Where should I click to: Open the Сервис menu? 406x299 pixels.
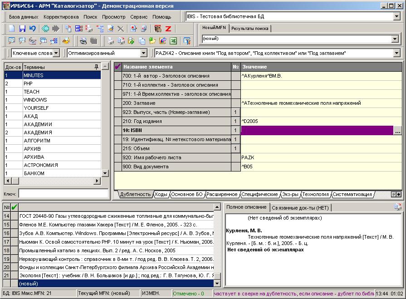139,16
